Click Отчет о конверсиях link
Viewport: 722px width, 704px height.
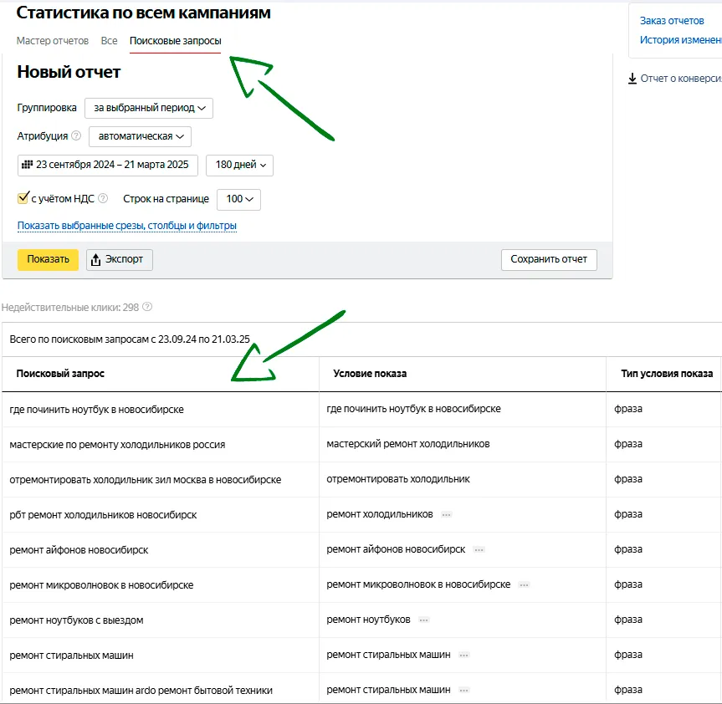[681, 79]
